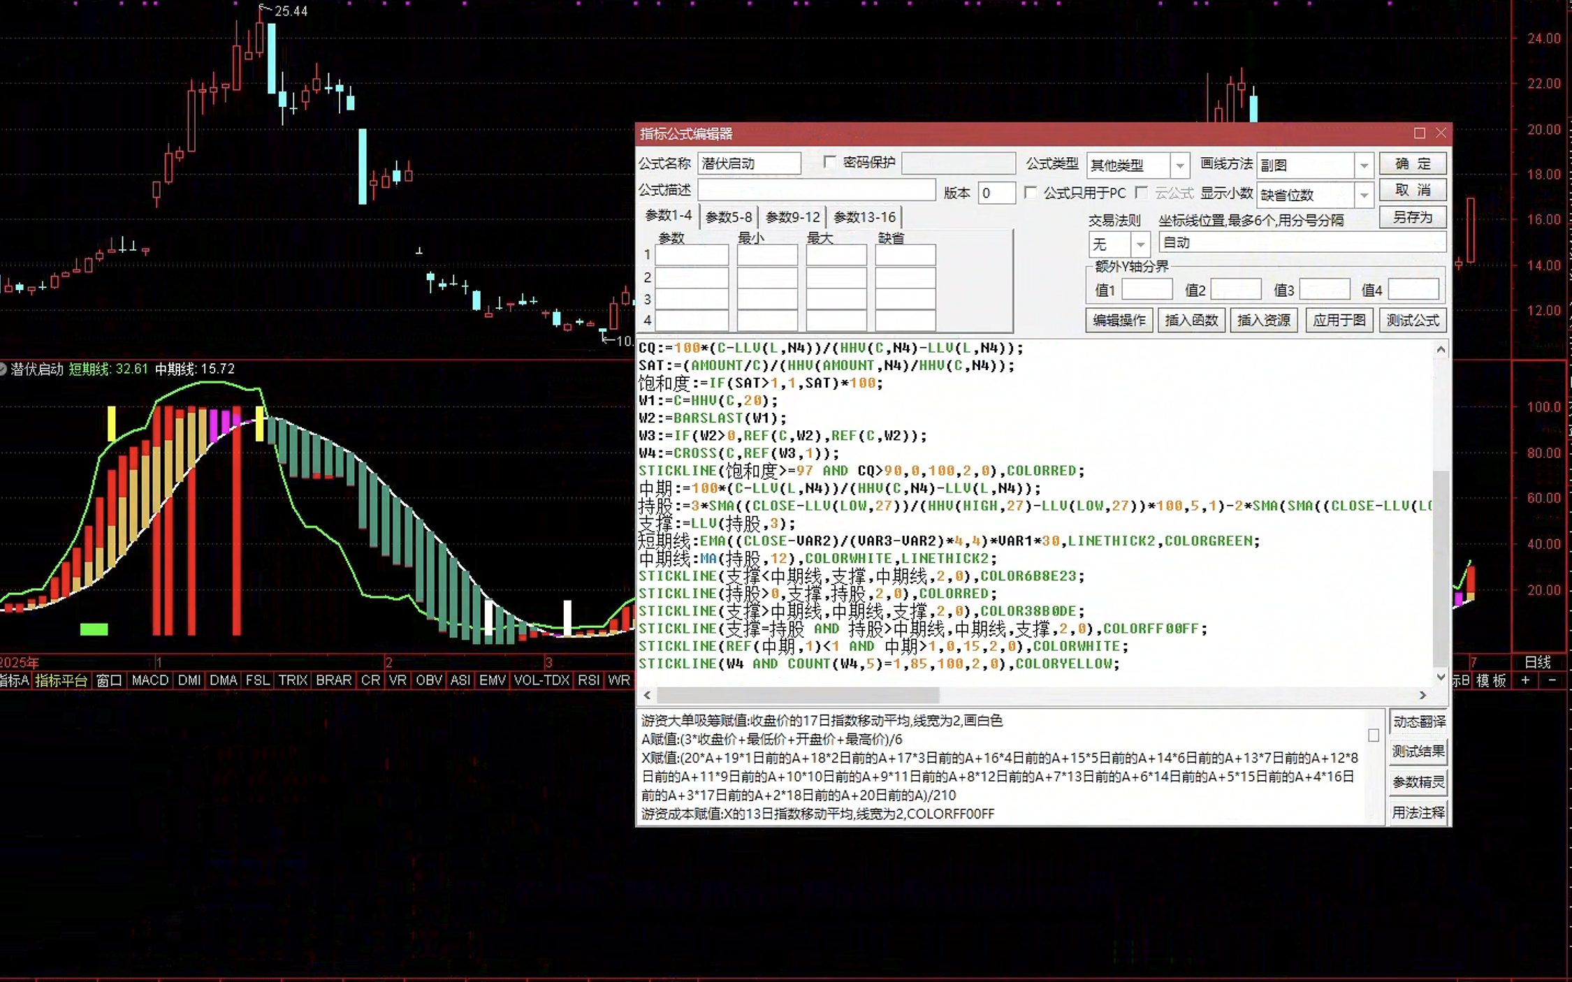Expand the 画线方法 dropdown
1572x982 pixels.
click(x=1364, y=166)
